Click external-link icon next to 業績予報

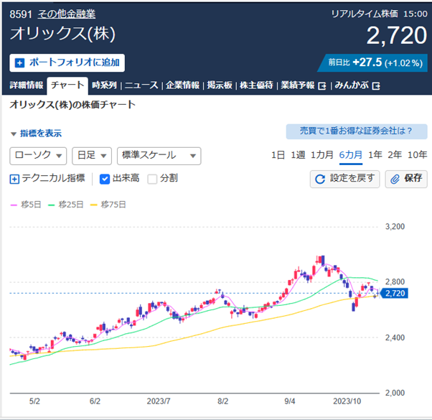tap(321, 86)
